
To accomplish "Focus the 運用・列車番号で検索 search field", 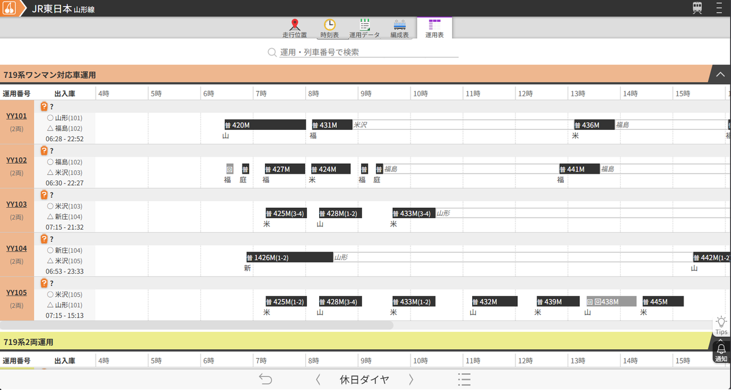I will point(369,52).
